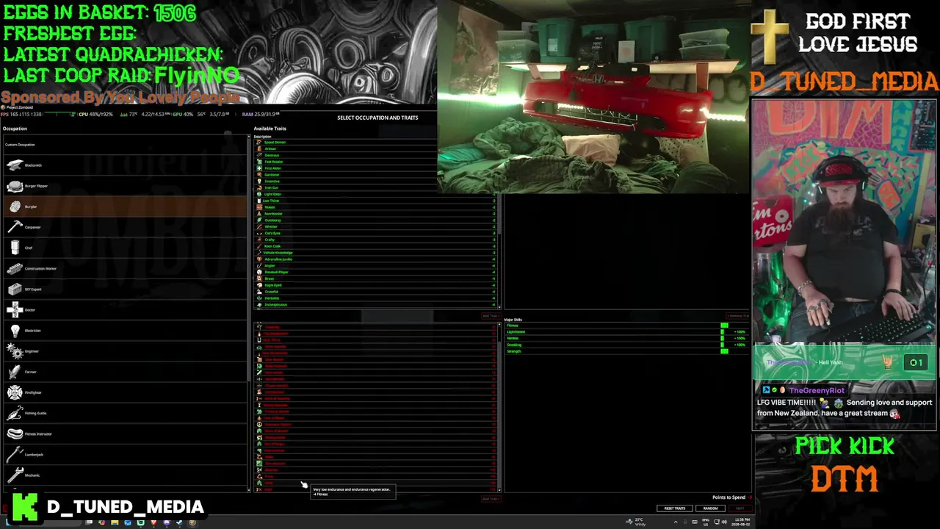Screen dimensions: 940x529
Task: Click the Description column header
Action: tap(263, 137)
